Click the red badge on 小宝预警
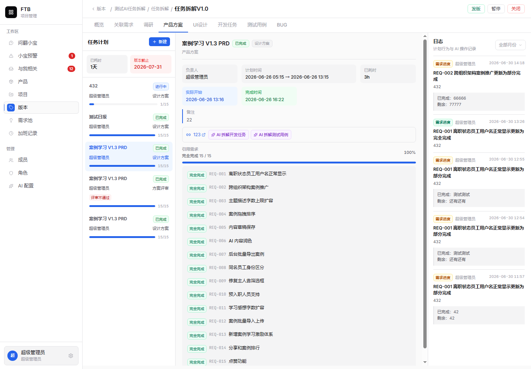Screen dimensions: 531x369 pos(72,56)
